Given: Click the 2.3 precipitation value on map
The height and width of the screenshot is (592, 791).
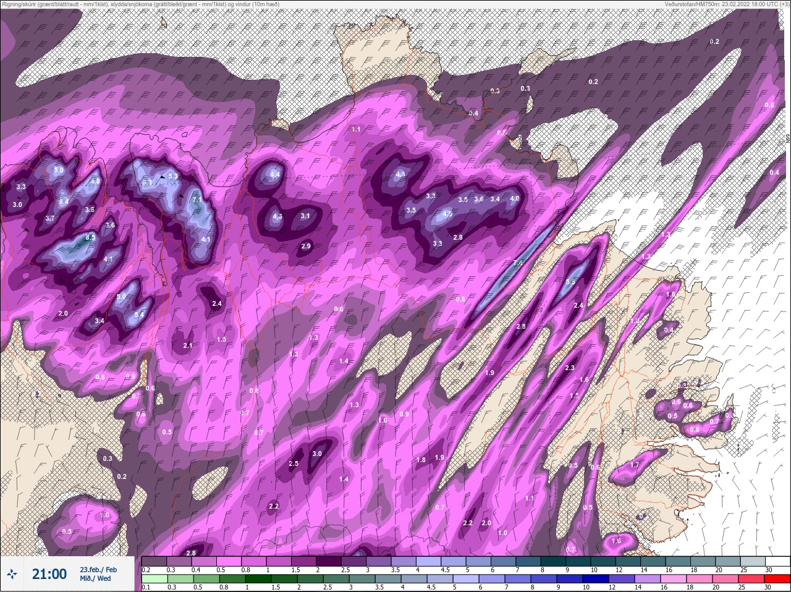Looking at the screenshot, I should point(570,368).
